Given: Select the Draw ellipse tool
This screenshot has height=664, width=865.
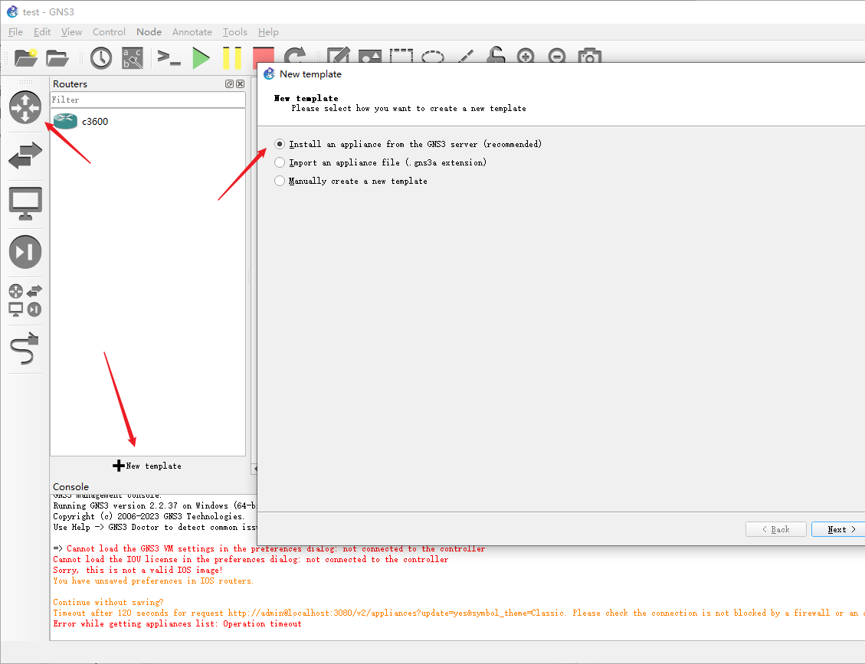Looking at the screenshot, I should click(432, 56).
